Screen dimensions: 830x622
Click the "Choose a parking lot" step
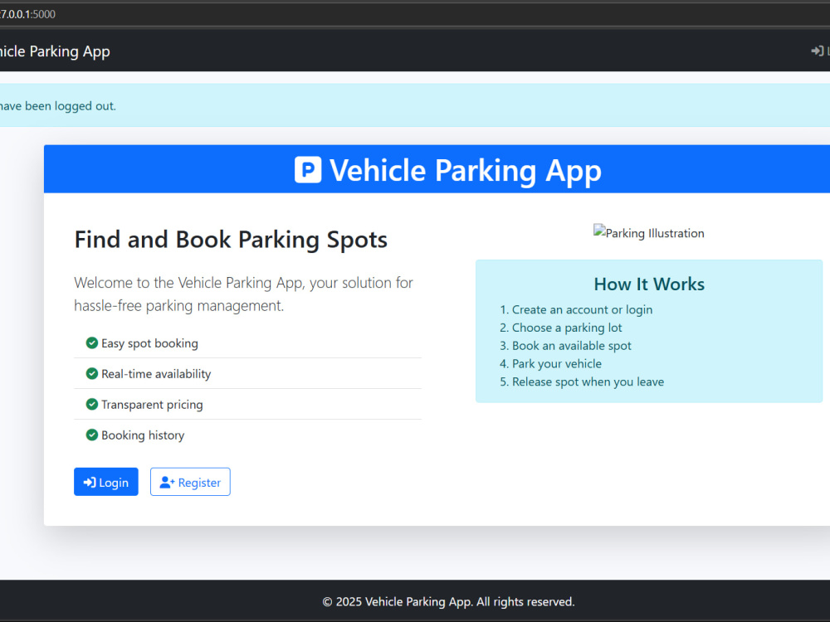pyautogui.click(x=566, y=328)
